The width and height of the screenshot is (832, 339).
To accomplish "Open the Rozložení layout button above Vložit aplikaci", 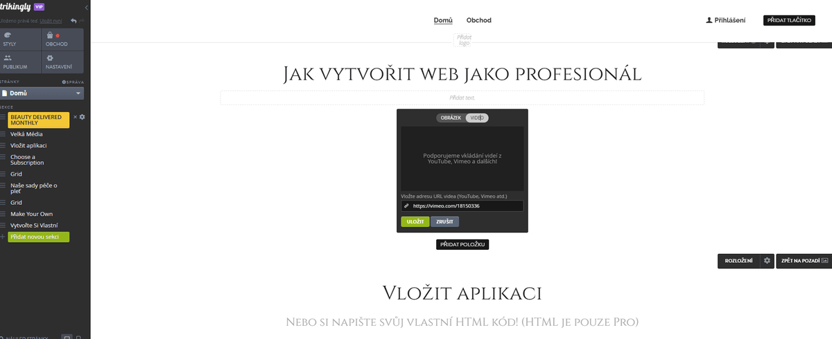I will pyautogui.click(x=738, y=261).
